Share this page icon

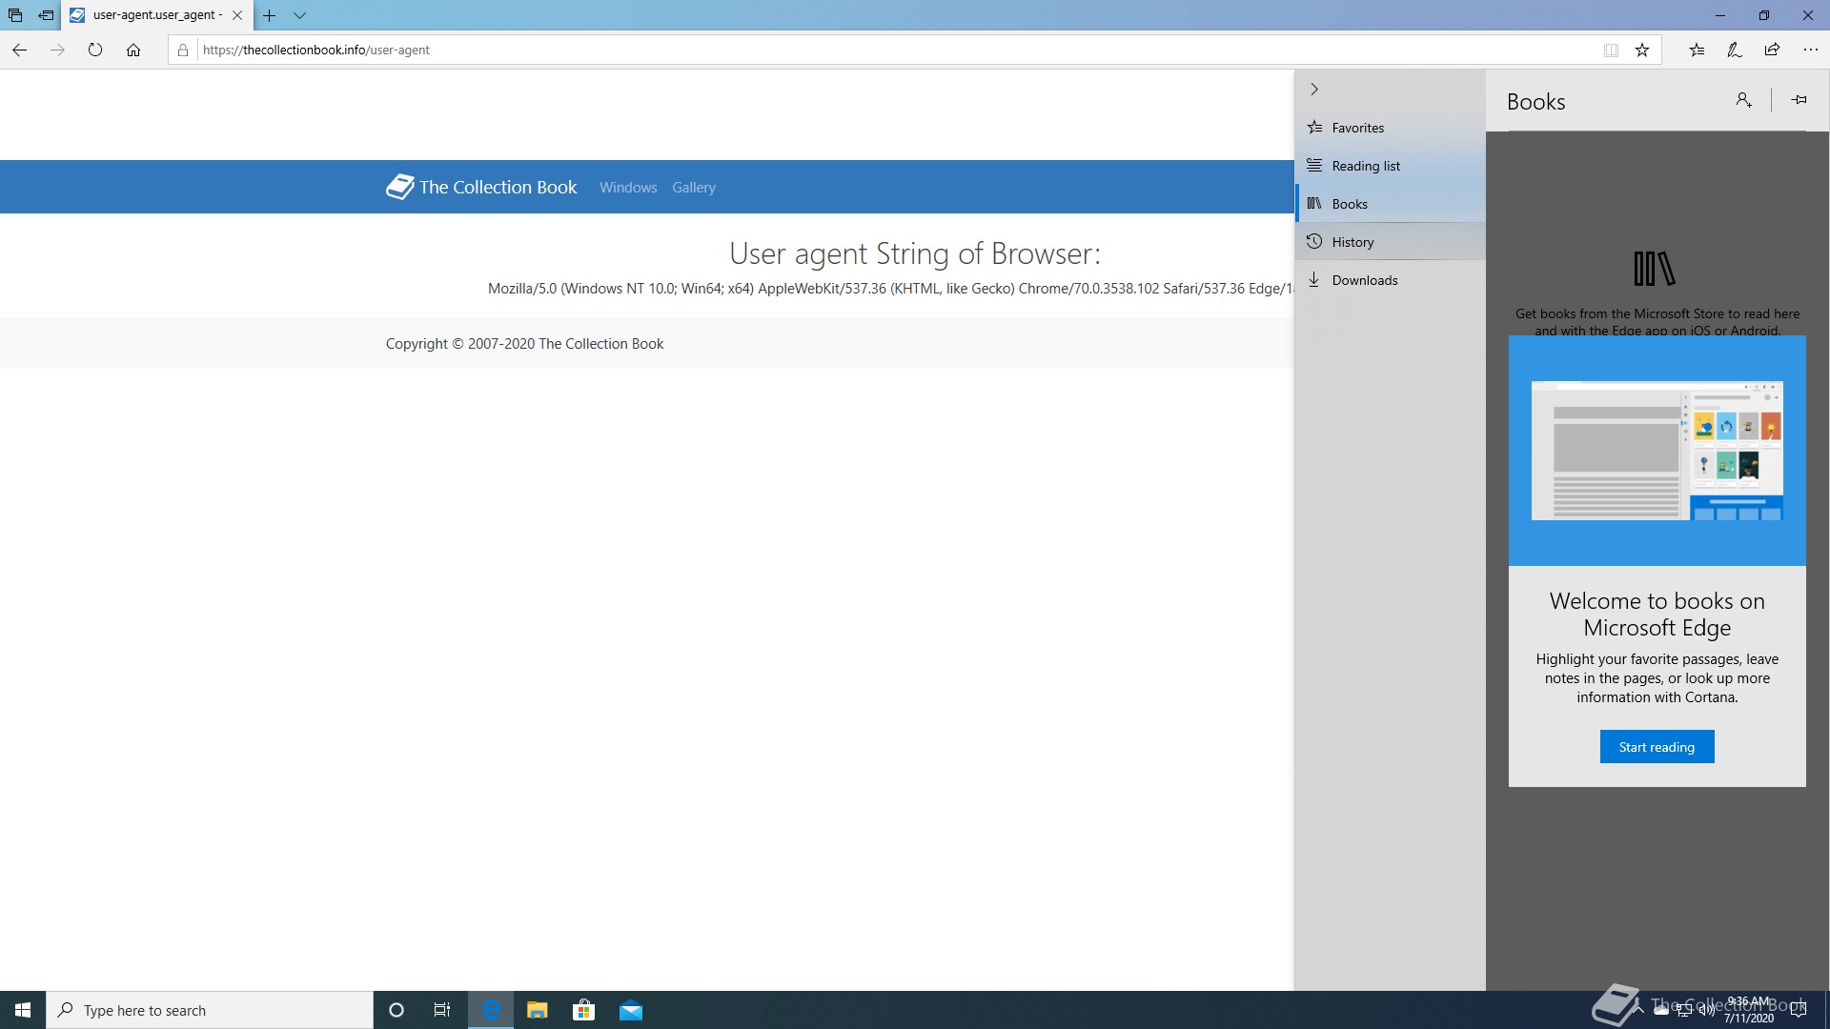(1772, 50)
